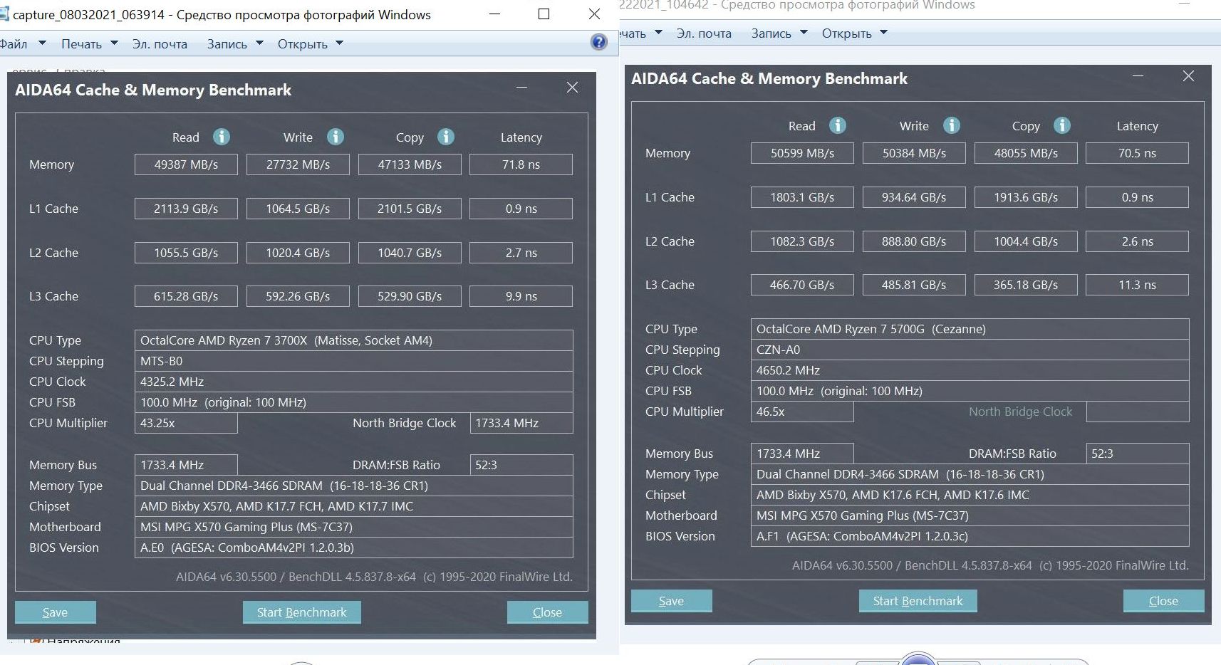1221x665 pixels.
Task: Click the L3 Cache copy value 529.90 GB/s
Action: click(410, 296)
